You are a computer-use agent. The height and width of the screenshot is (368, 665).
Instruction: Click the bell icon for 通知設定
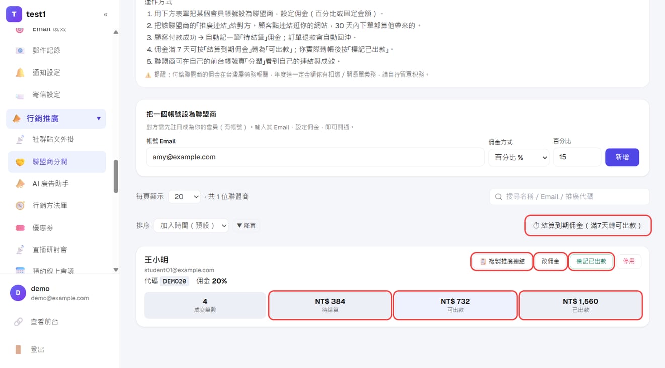(20, 72)
